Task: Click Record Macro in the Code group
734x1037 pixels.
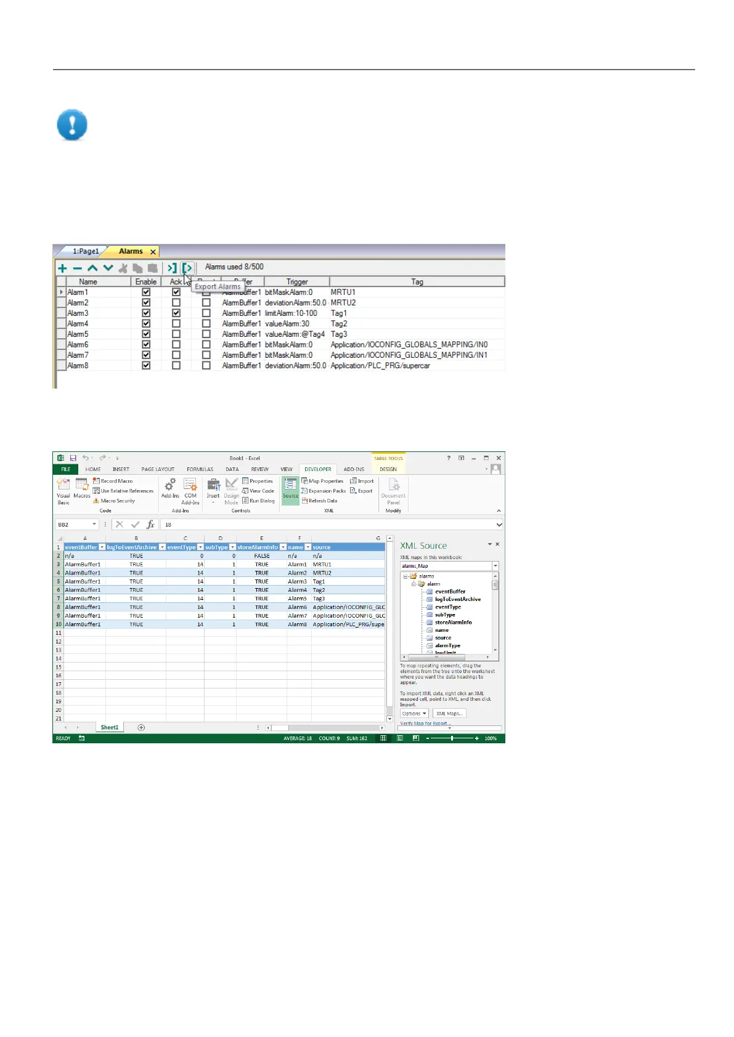Action: 113,481
